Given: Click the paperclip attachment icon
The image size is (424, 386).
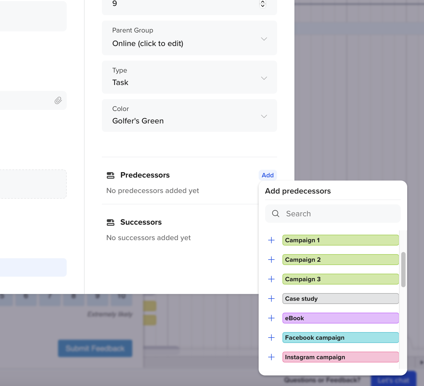Looking at the screenshot, I should [x=58, y=100].
